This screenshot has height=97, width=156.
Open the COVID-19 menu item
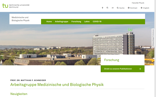[97, 21]
